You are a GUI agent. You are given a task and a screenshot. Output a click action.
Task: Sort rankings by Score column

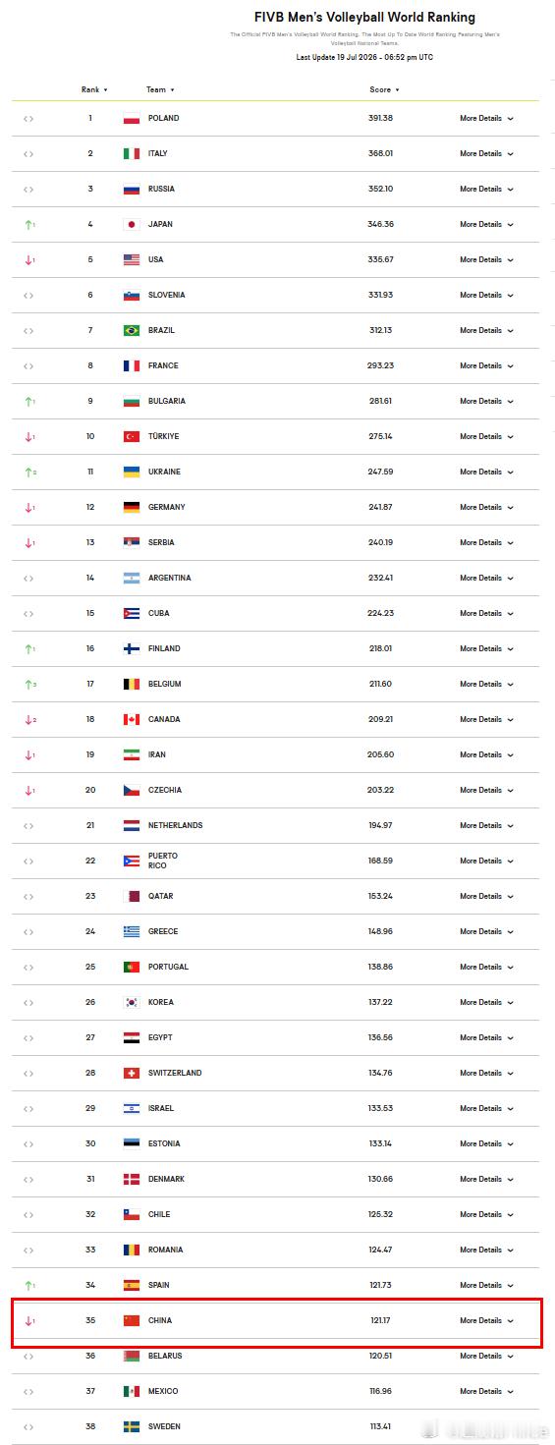tap(385, 89)
